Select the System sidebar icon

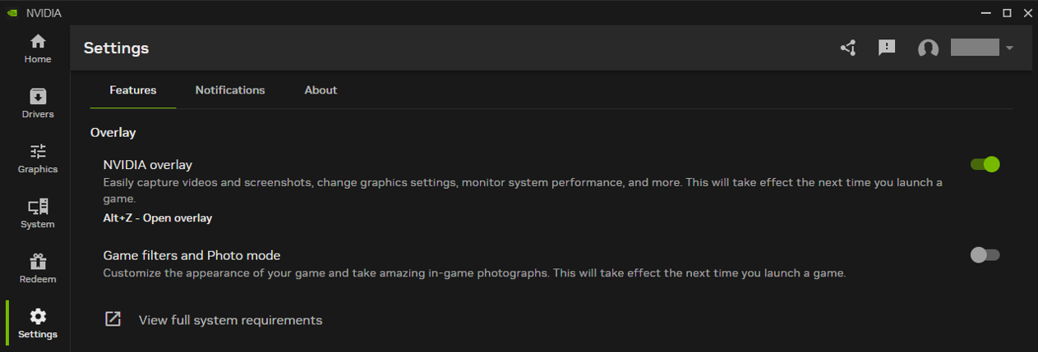pyautogui.click(x=38, y=207)
